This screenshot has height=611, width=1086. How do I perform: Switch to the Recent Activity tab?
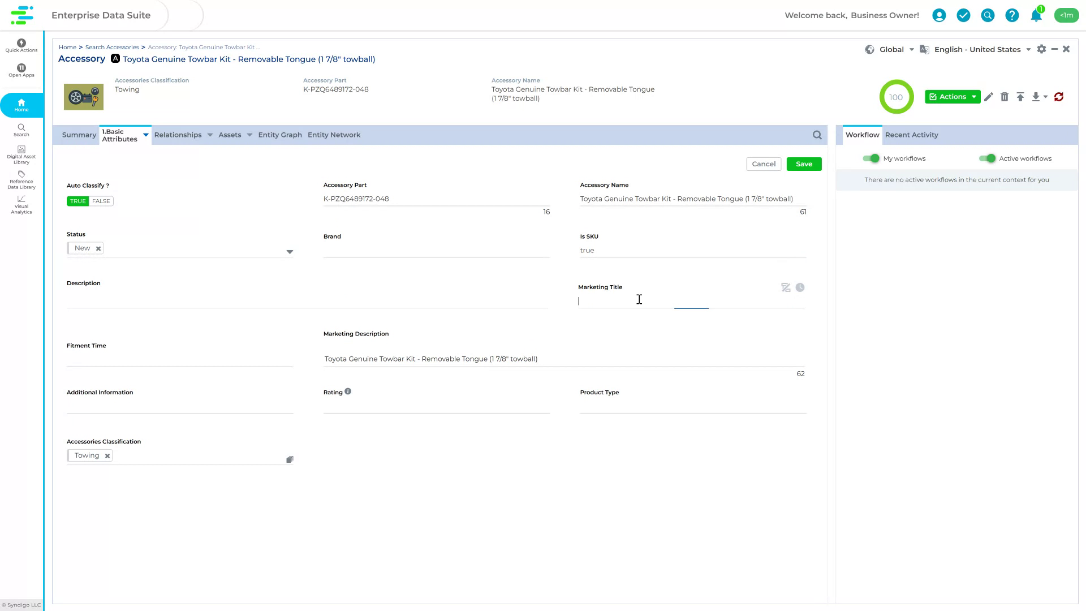tap(911, 135)
